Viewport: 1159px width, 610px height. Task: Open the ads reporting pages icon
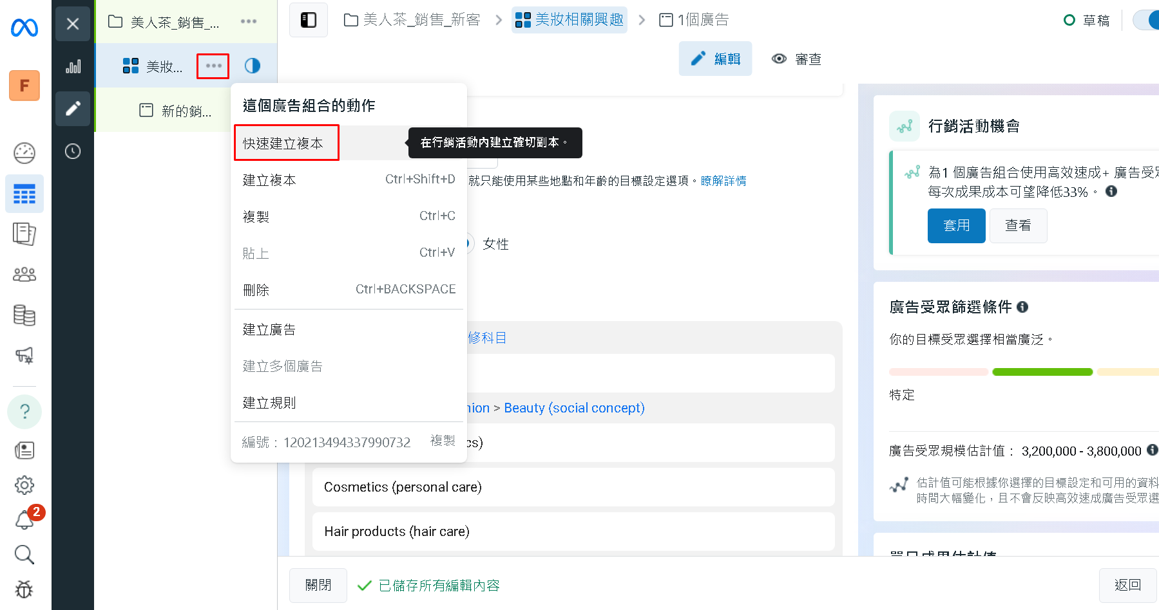[24, 234]
